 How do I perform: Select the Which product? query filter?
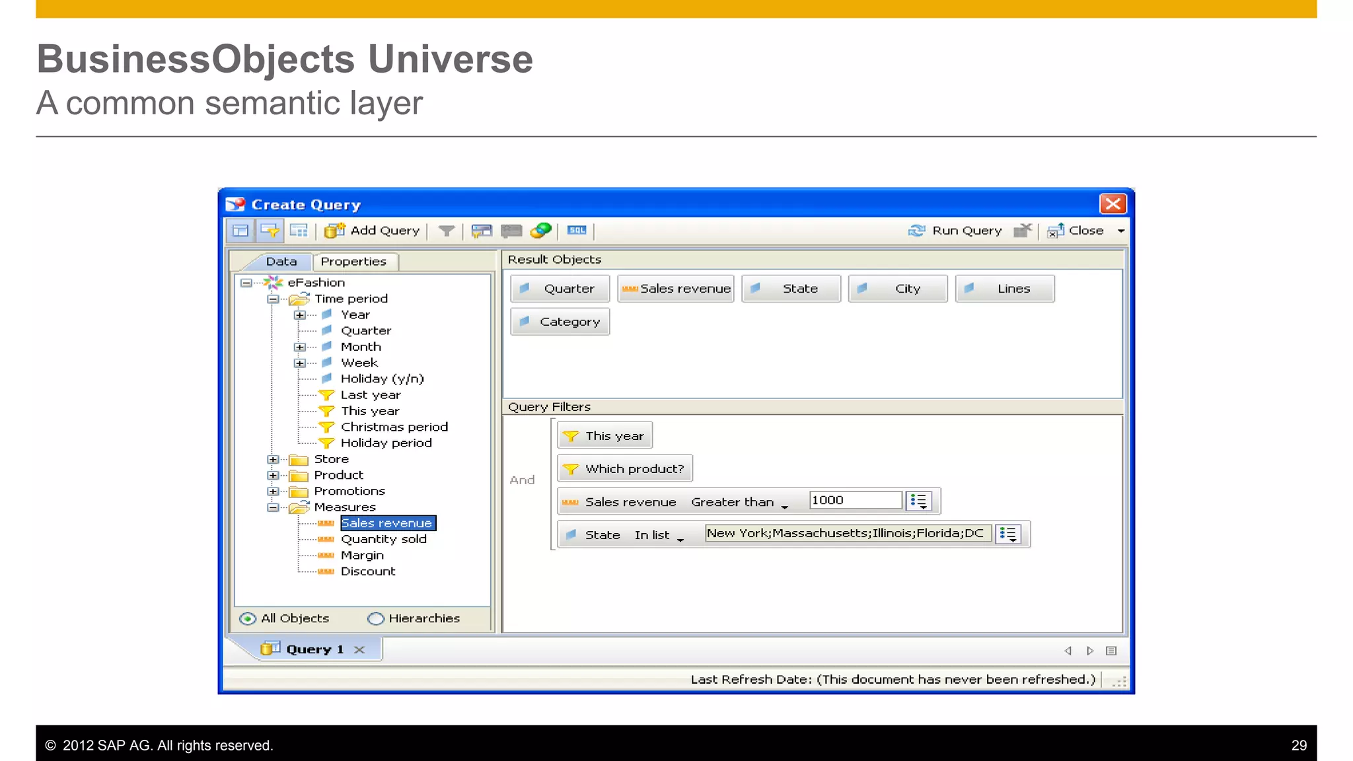(625, 469)
